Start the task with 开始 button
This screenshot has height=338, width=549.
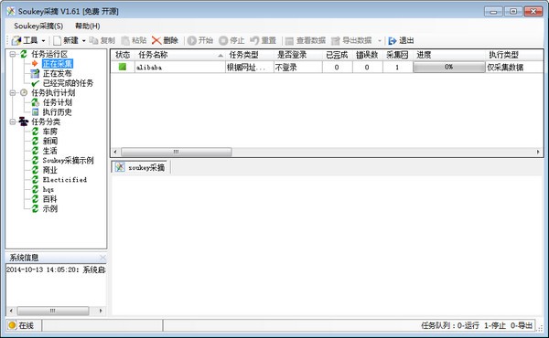(x=200, y=40)
